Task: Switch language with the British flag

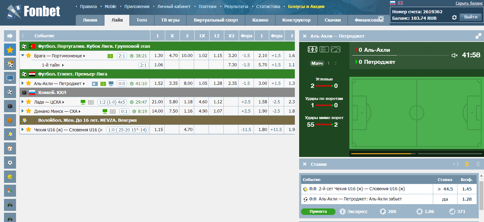Action: click(400, 3)
